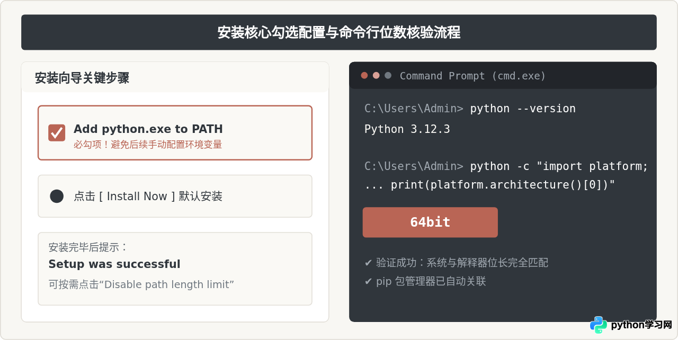Click the "点击 [ Install Now ] 默认安装" row
678x340 pixels.
(x=175, y=196)
